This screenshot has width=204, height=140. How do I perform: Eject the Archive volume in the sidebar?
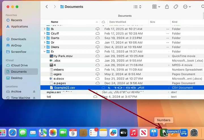(x=34, y=92)
